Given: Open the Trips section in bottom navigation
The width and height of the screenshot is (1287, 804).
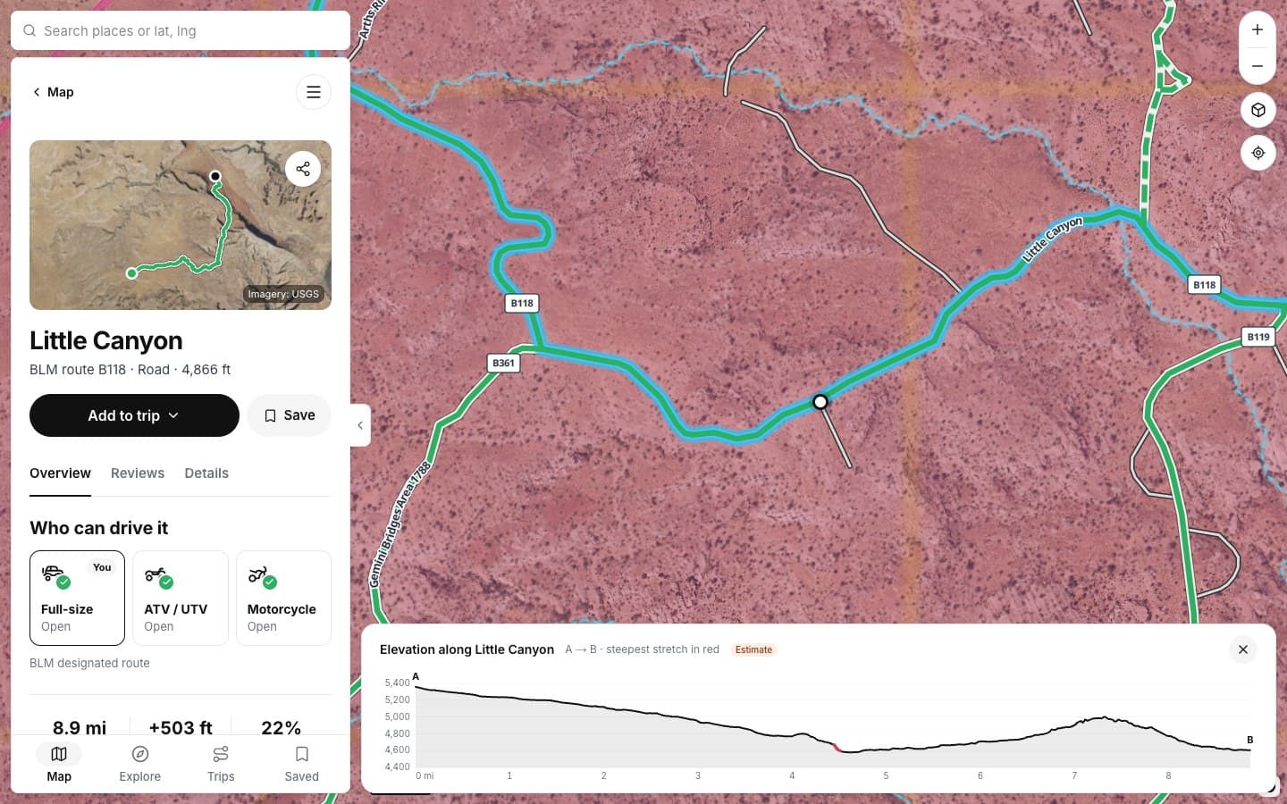Looking at the screenshot, I should pyautogui.click(x=221, y=764).
